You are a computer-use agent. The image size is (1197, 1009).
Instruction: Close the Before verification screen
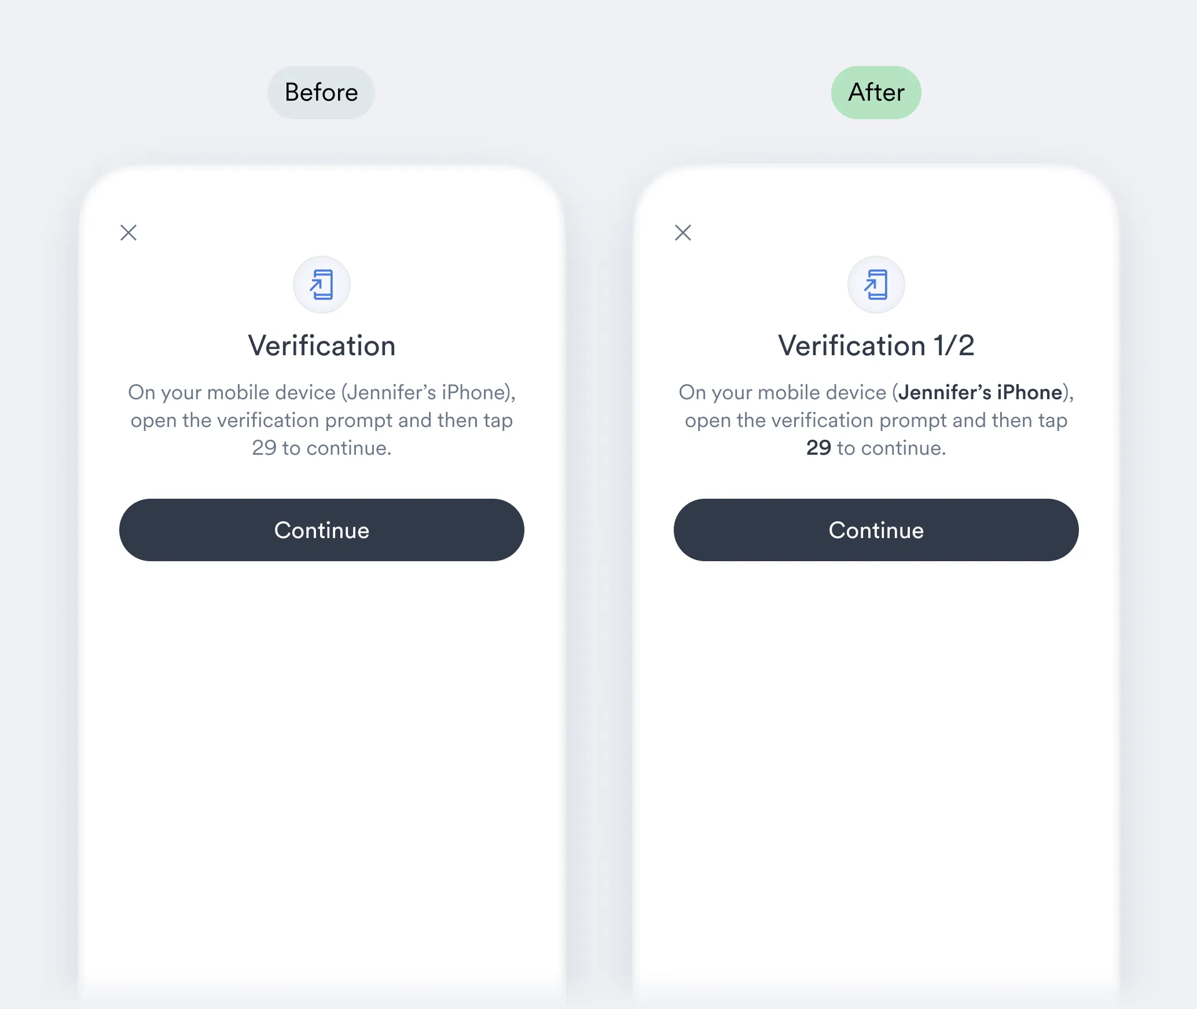(128, 233)
